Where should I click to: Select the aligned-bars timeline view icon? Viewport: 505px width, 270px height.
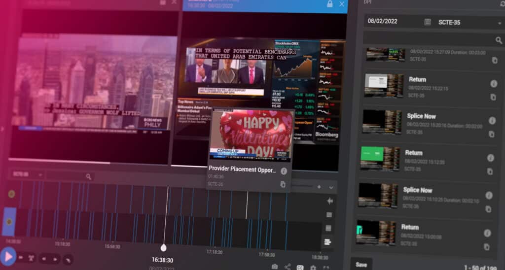(327, 242)
